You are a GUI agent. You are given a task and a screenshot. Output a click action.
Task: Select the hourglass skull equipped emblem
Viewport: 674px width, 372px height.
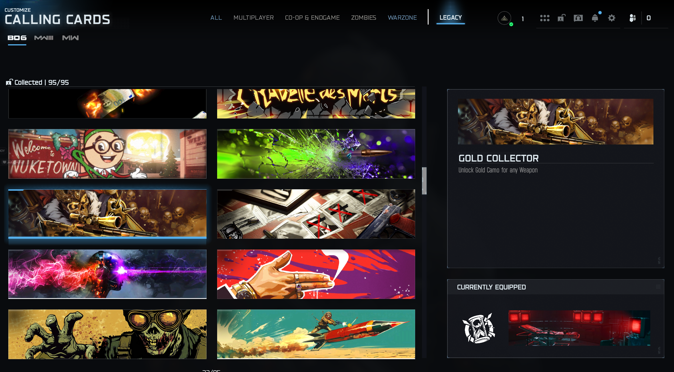(479, 328)
